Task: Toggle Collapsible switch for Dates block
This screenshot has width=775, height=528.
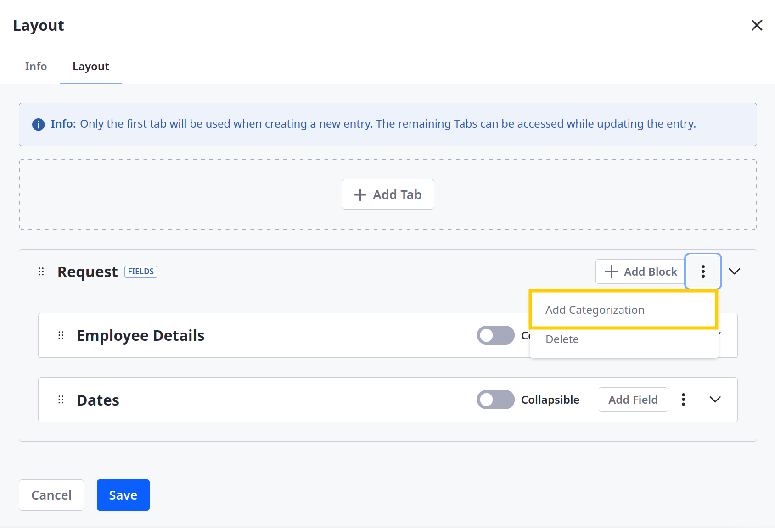Action: [496, 400]
